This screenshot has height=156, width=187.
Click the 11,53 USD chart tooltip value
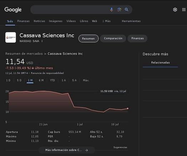coord(107,91)
